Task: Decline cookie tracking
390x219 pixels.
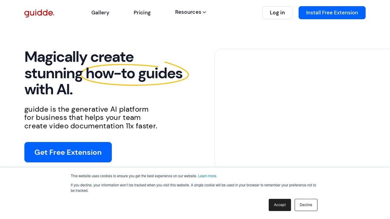Action: point(306,205)
